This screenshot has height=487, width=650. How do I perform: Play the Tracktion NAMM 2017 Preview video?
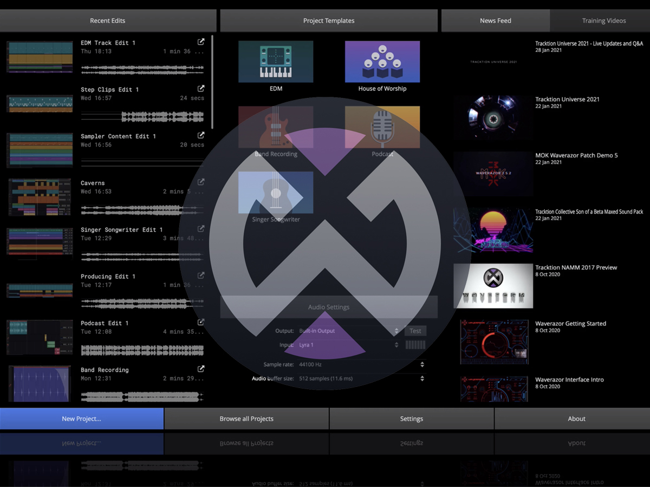tap(493, 285)
